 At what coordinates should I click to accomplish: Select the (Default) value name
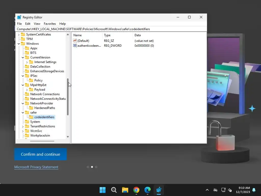click(83, 41)
